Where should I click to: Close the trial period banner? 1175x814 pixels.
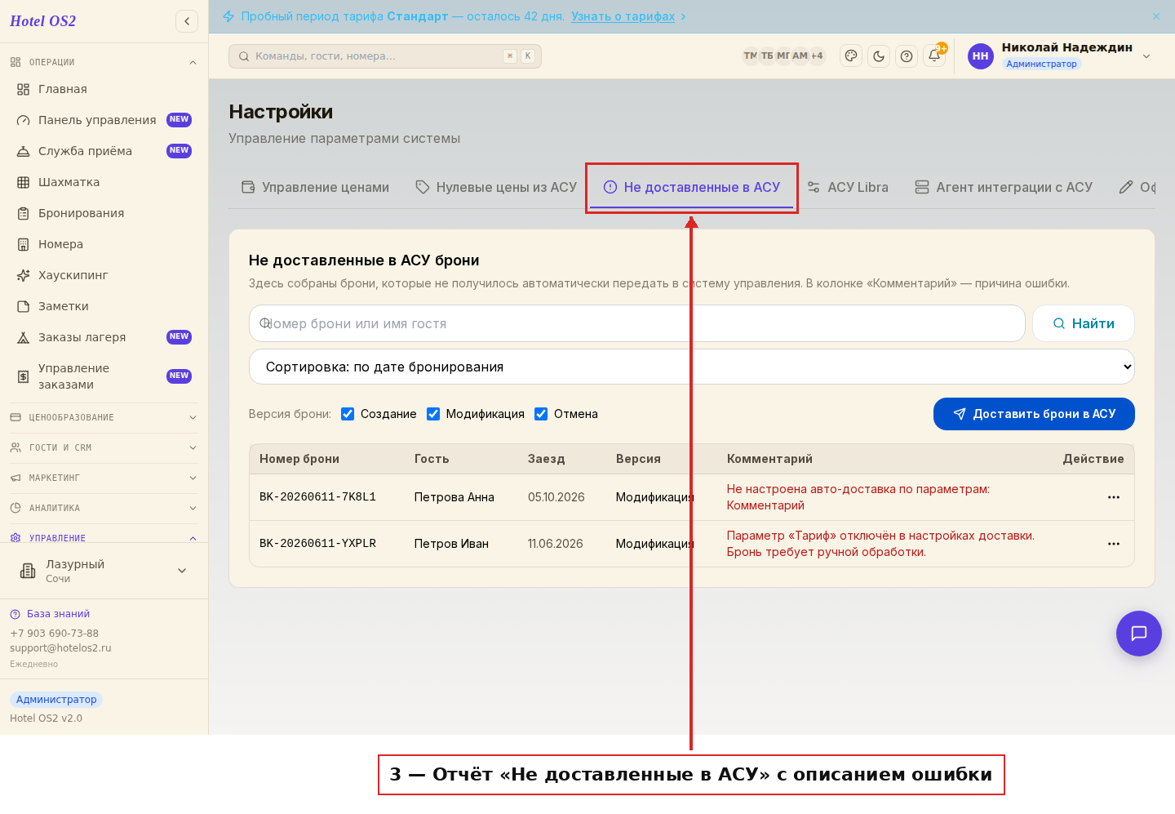click(1156, 16)
